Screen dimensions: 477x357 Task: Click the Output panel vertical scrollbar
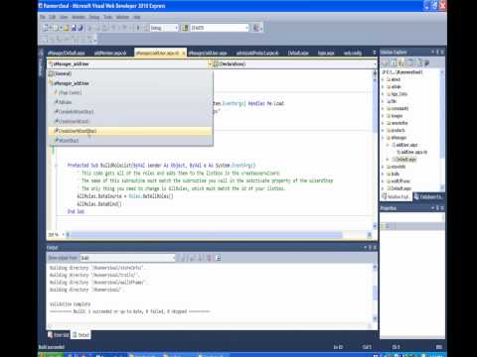(x=375, y=293)
